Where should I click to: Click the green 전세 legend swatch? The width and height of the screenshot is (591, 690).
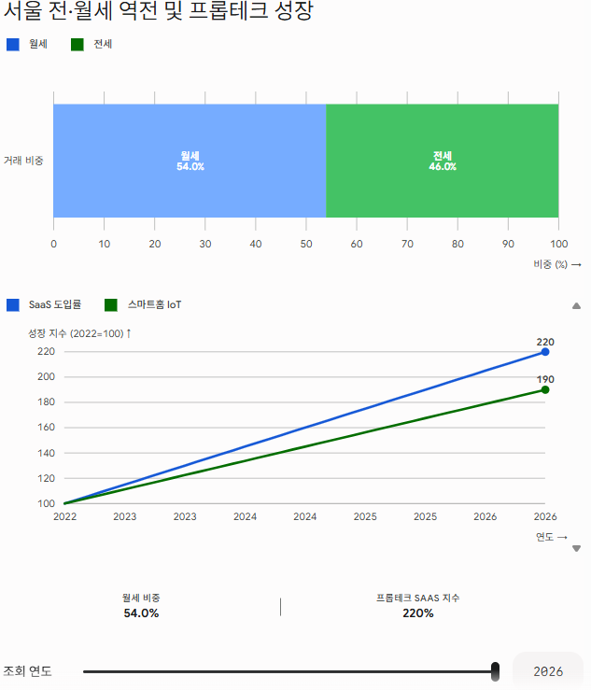(77, 45)
